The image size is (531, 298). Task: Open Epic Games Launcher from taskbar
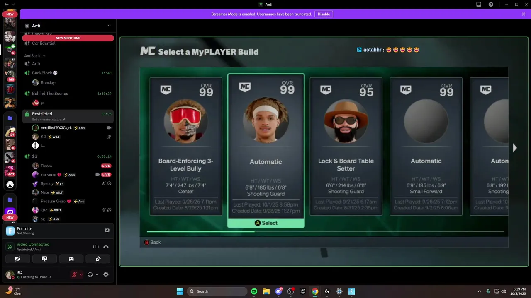[303, 291]
